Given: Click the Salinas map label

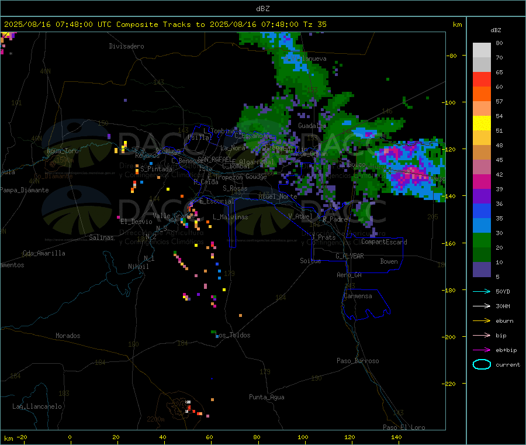Looking at the screenshot, I should (101, 237).
